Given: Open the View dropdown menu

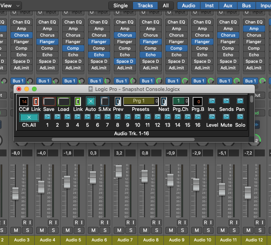Looking at the screenshot, I should (x=10, y=6).
